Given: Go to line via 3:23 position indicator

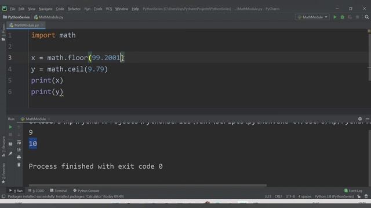Looking at the screenshot, I should pos(268,196).
